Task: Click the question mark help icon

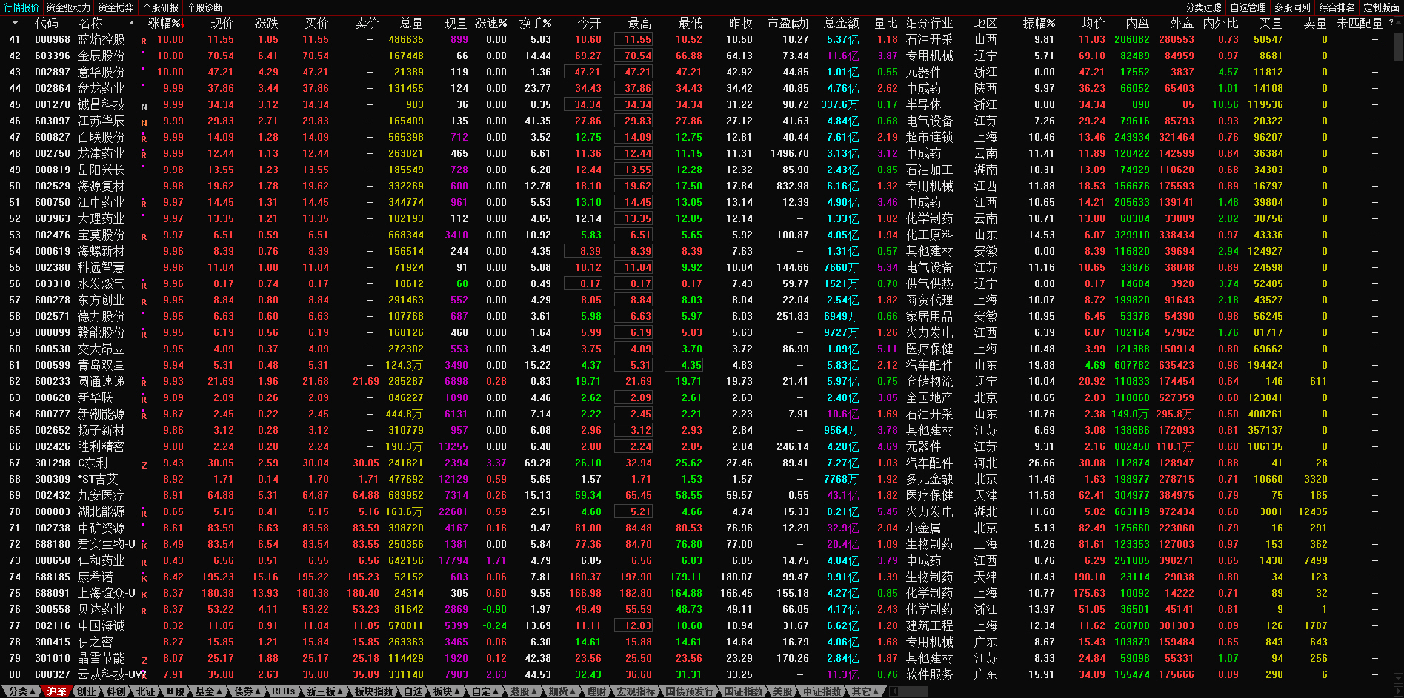Action: [x=1391, y=23]
